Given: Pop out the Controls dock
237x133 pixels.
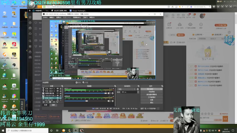Looking at the screenshot, I should tap(162, 86).
